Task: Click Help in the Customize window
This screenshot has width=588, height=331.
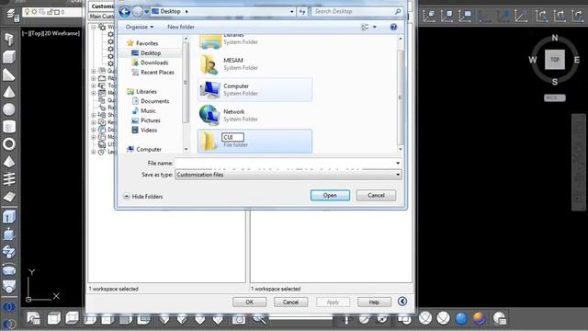Action: click(x=374, y=302)
